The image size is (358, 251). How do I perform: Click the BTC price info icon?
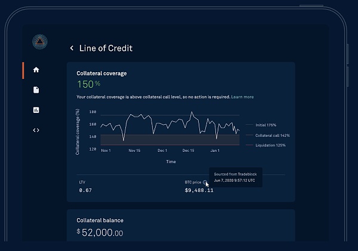pyautogui.click(x=205, y=182)
